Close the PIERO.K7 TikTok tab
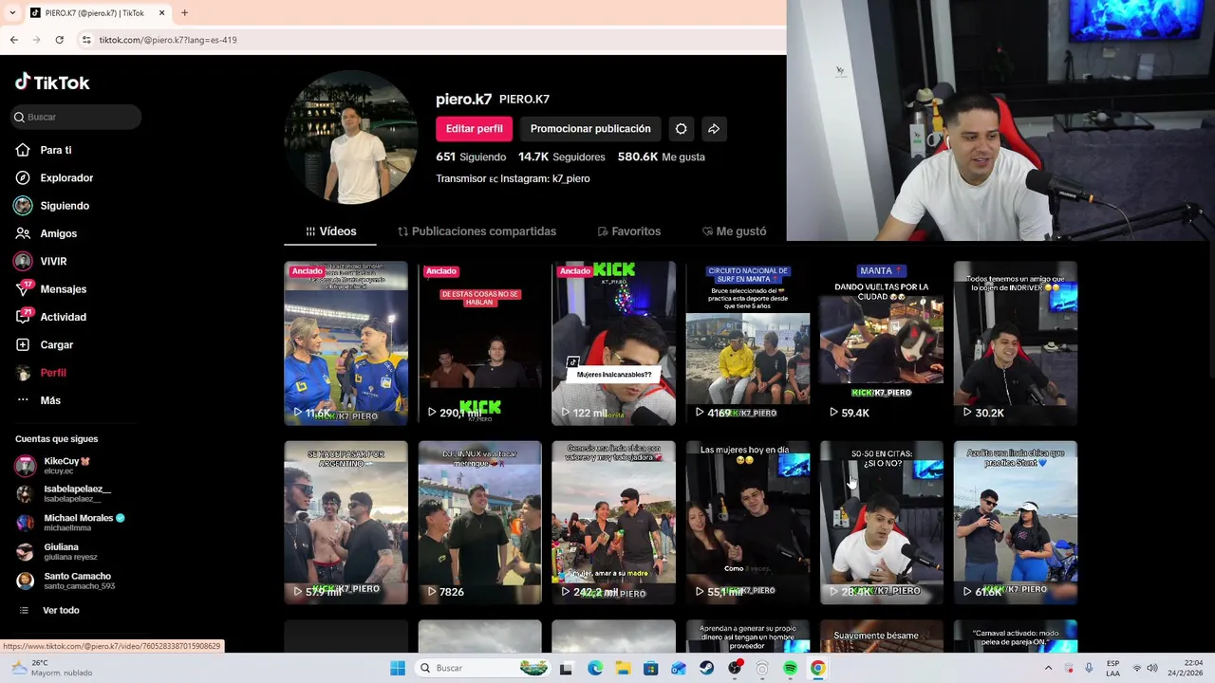 pyautogui.click(x=161, y=13)
